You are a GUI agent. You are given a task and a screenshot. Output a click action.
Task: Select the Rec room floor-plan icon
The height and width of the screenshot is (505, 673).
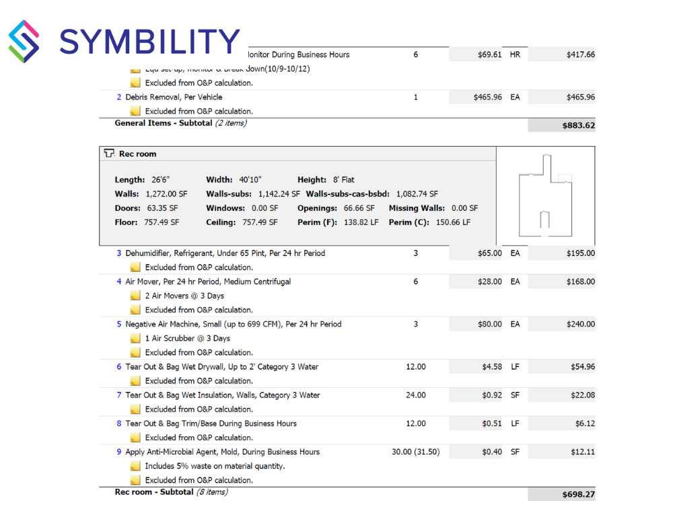pos(108,154)
